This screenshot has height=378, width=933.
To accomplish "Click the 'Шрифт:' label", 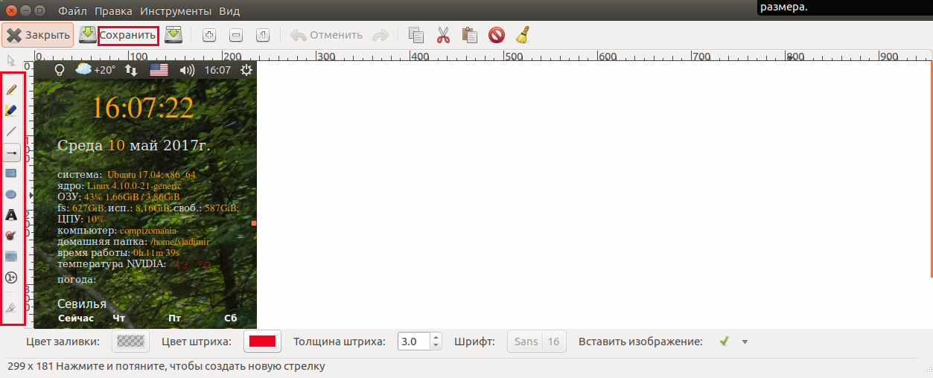I will [474, 342].
